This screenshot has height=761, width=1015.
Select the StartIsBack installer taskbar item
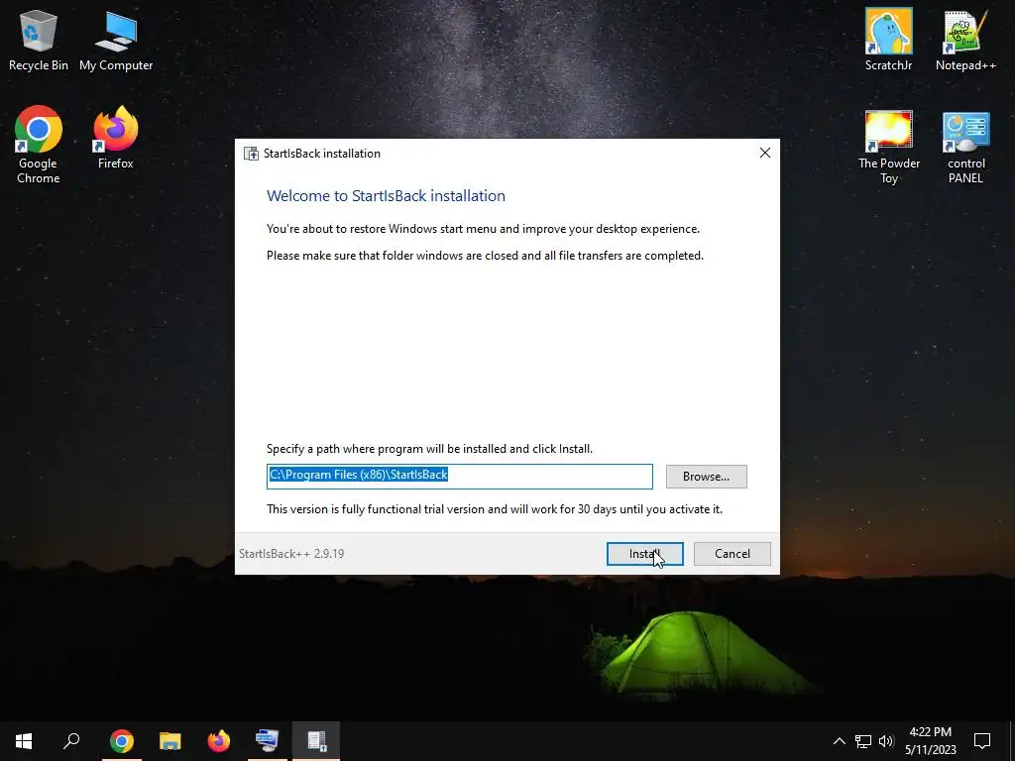click(x=316, y=741)
